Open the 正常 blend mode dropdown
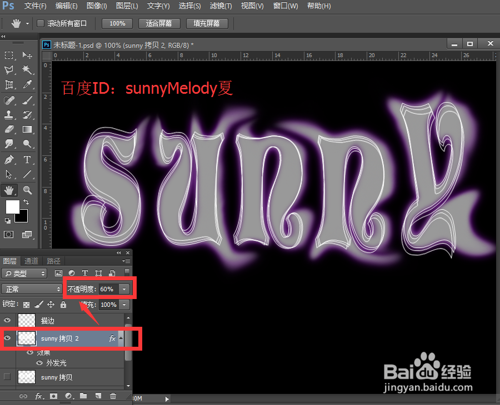Viewport: 500px width, 405px height. [32, 289]
